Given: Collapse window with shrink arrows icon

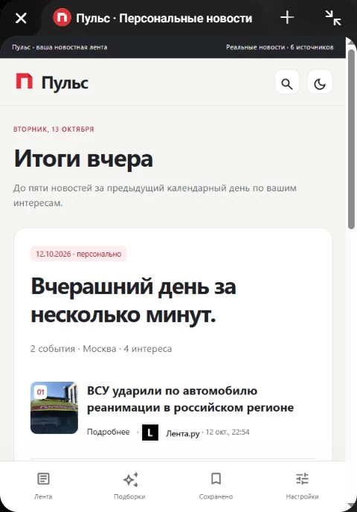Looking at the screenshot, I should click(333, 18).
